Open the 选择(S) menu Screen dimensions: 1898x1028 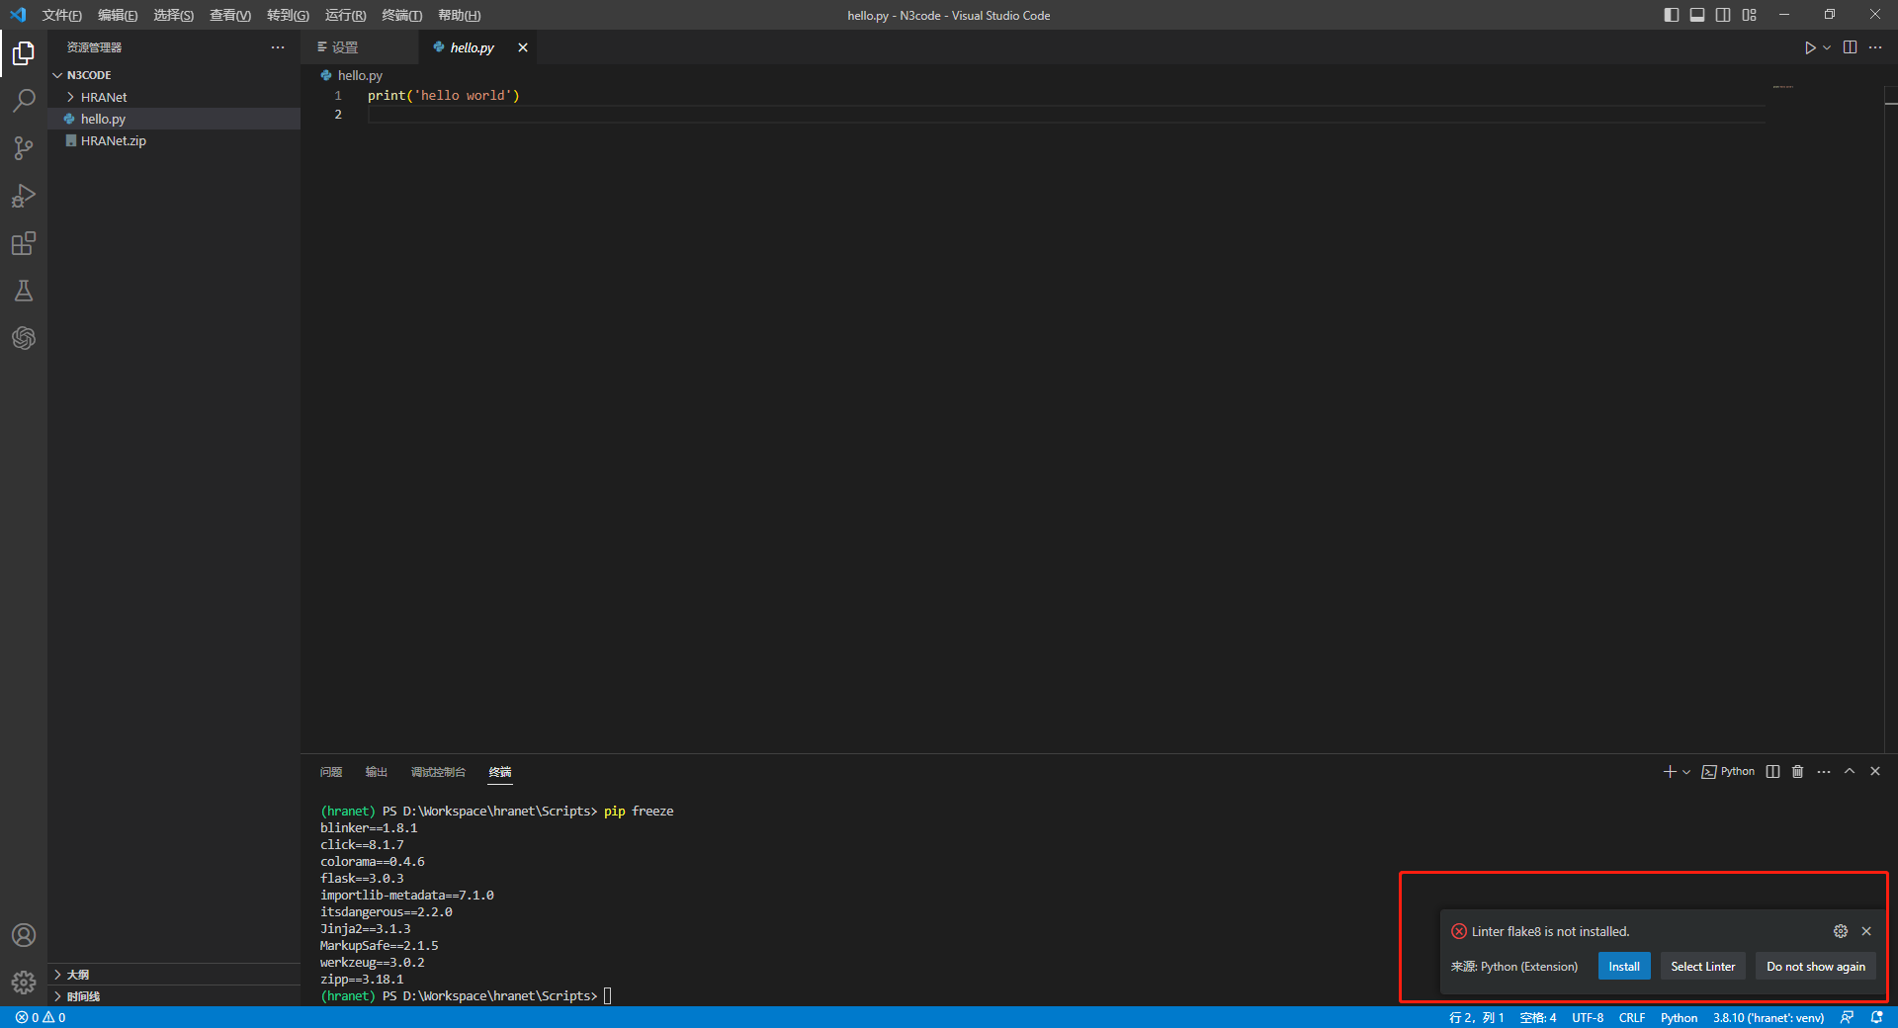[173, 15]
